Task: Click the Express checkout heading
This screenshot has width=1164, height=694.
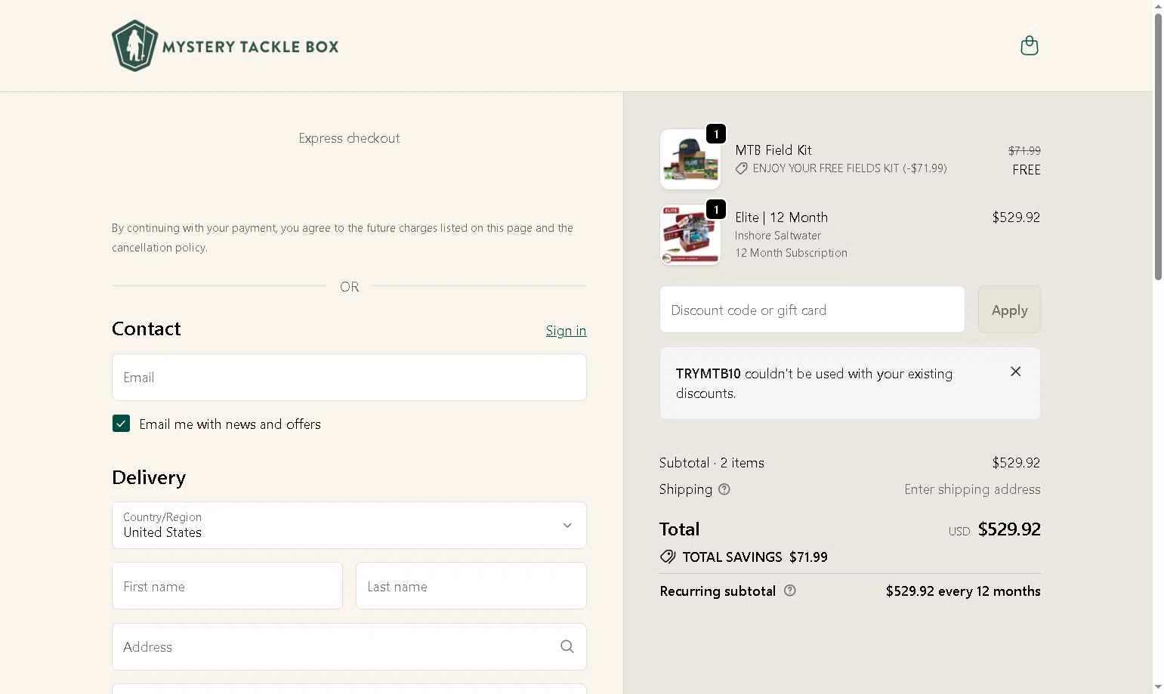Action: point(349,138)
